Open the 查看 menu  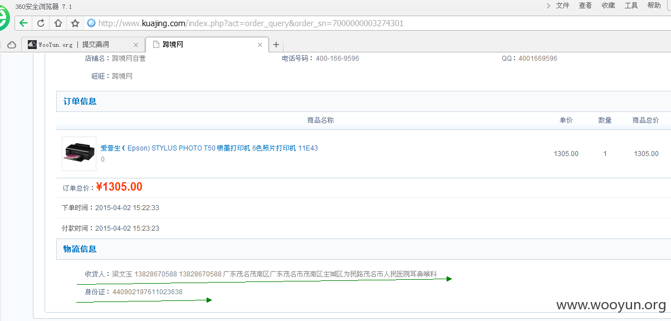[x=585, y=6]
